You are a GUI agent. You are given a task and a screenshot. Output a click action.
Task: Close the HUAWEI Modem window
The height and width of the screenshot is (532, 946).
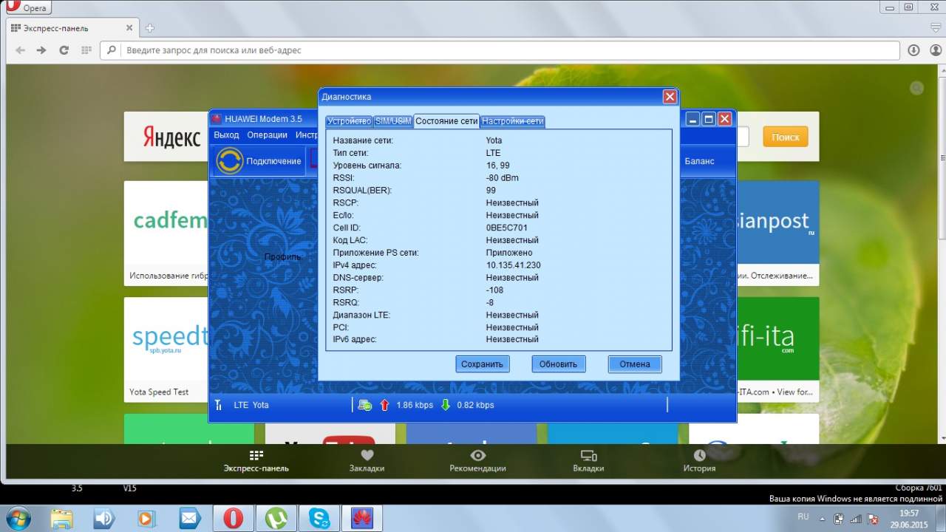click(x=724, y=119)
